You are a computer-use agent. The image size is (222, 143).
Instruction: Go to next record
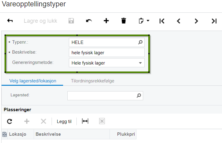(x=196, y=21)
